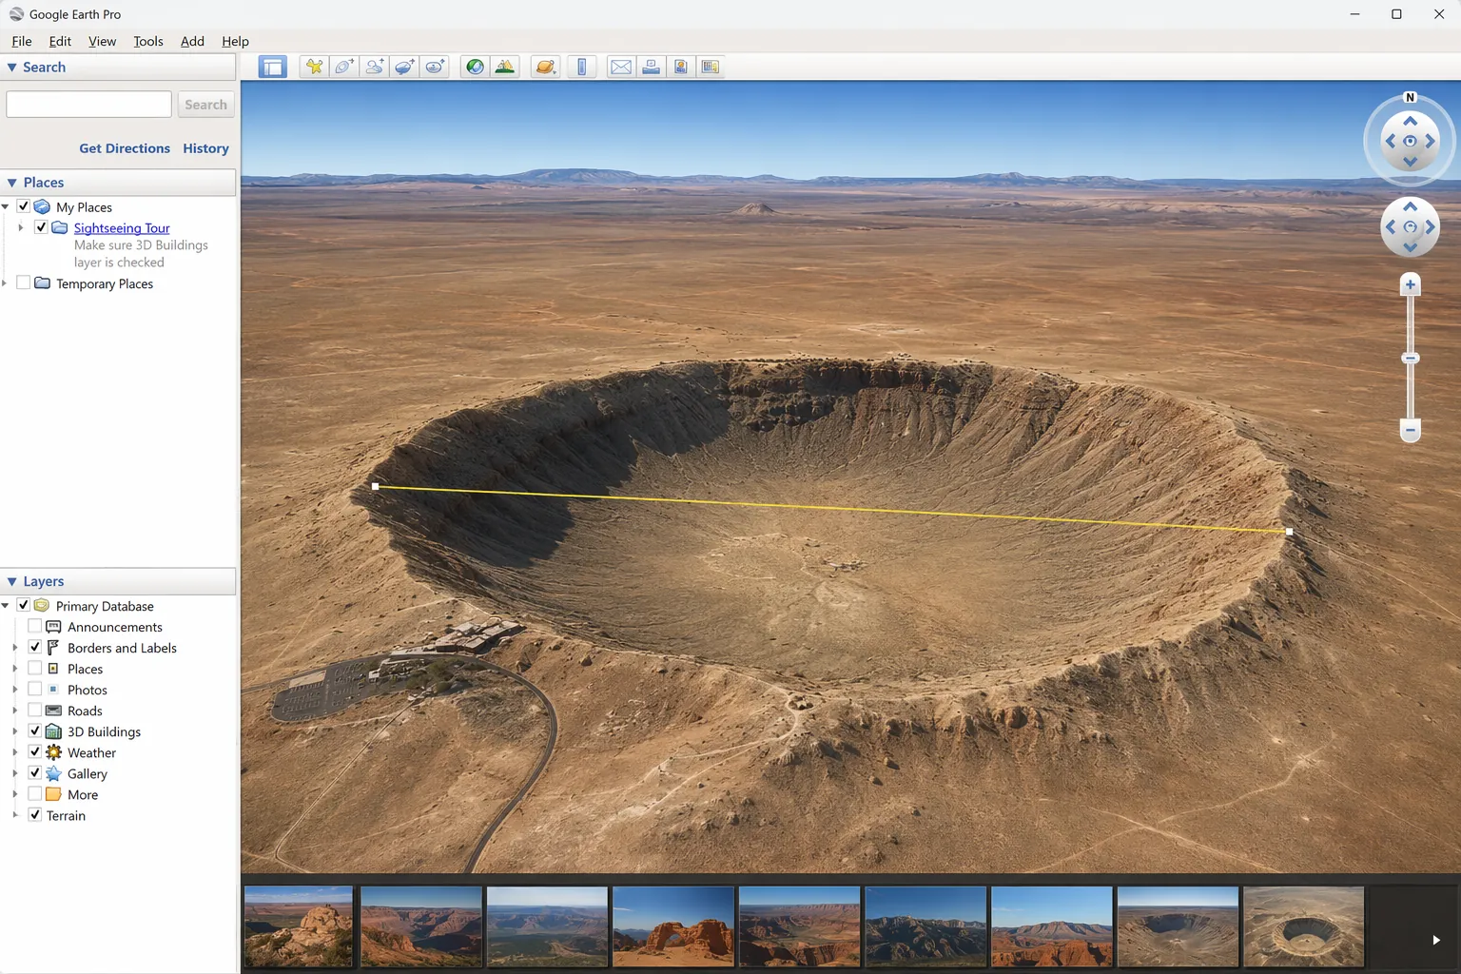
Task: Collapse the Primary Database tree node
Action: (x=6, y=606)
